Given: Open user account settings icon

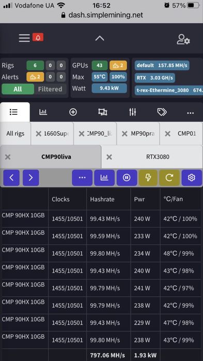Looking at the screenshot, I should [x=183, y=39].
